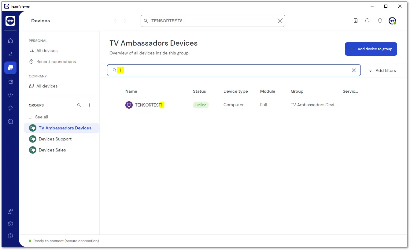Select the TENSORTEST1 device name

pos(149,105)
